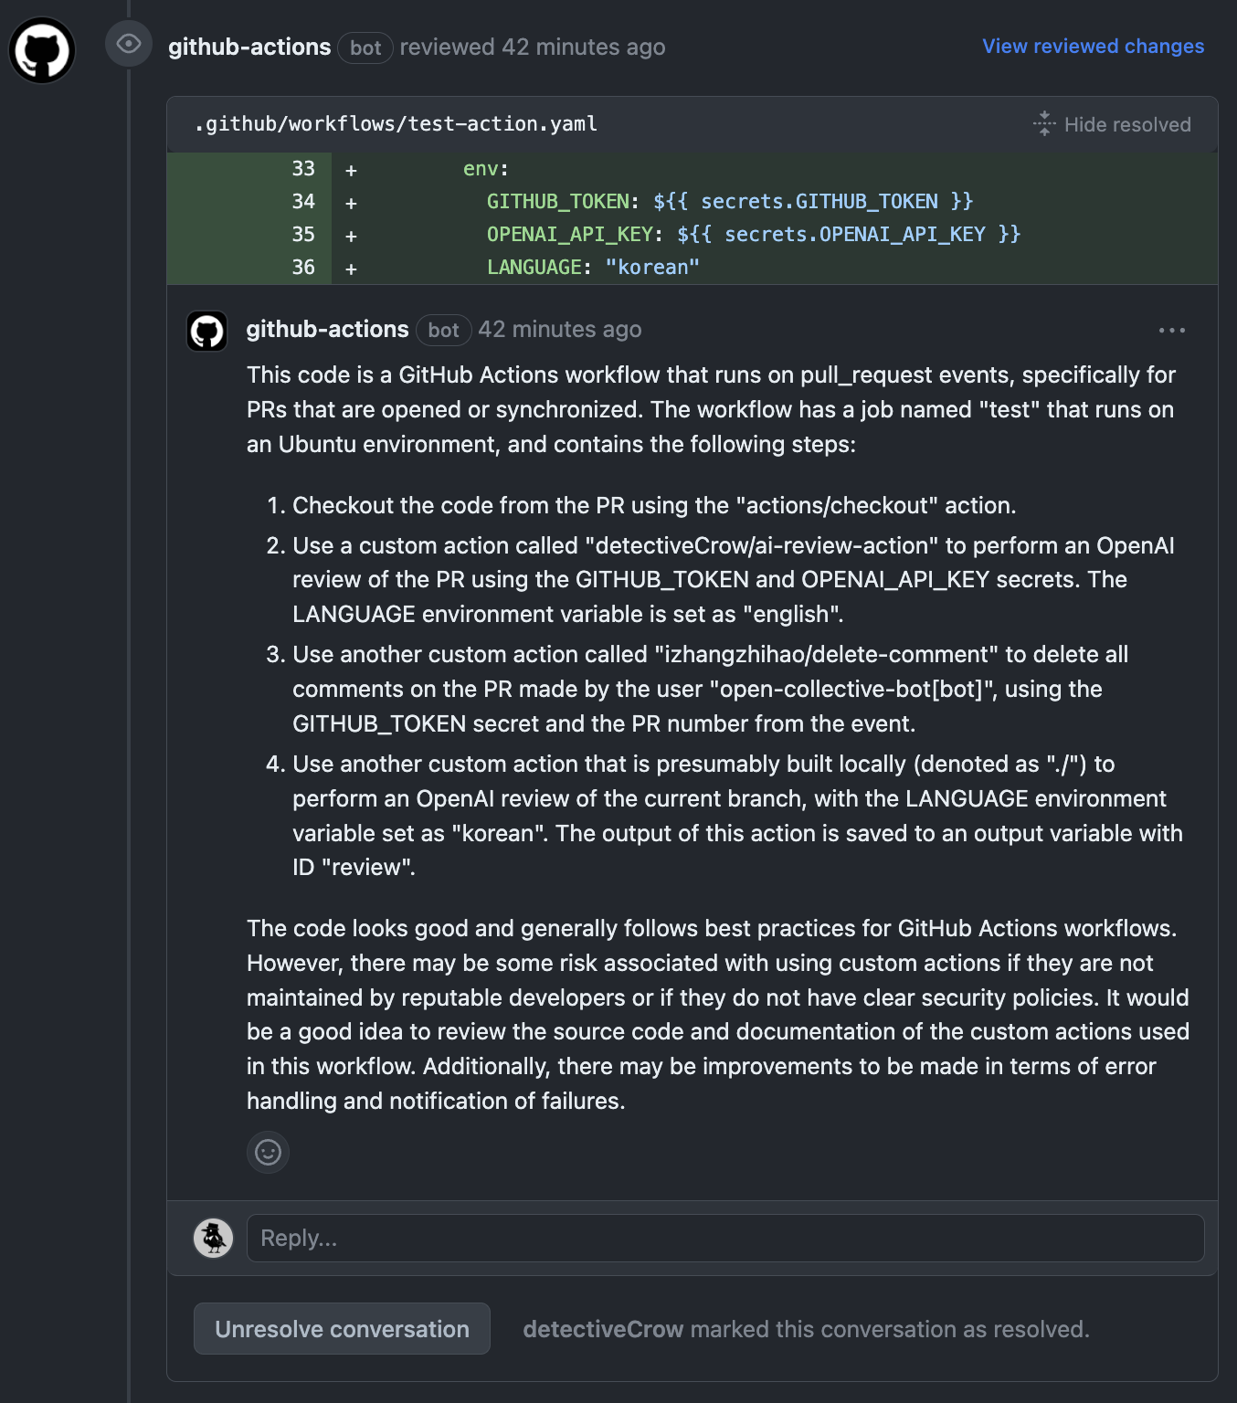Open the .github/workflows/test-action.yaml file path
Screen dimensions: 1237x1403
[x=396, y=123]
